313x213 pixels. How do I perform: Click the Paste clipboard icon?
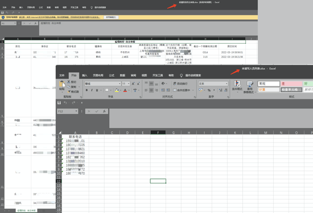[62, 84]
